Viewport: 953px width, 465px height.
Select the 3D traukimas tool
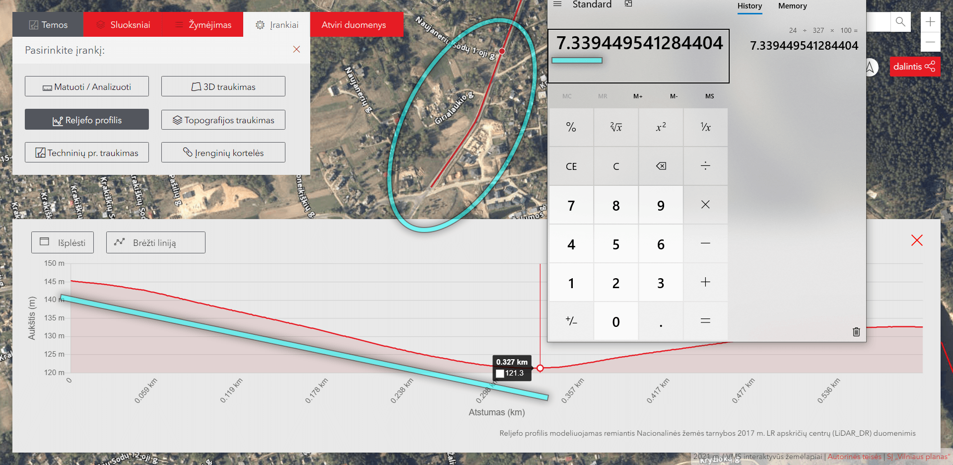(x=223, y=86)
